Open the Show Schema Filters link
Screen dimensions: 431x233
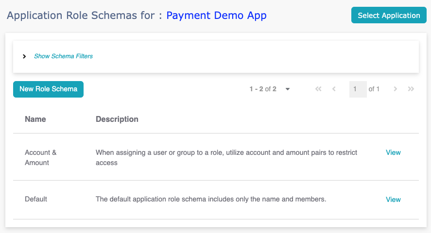(63, 56)
